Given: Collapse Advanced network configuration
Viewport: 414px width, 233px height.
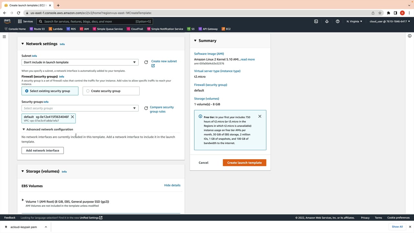Looking at the screenshot, I should pos(24,129).
